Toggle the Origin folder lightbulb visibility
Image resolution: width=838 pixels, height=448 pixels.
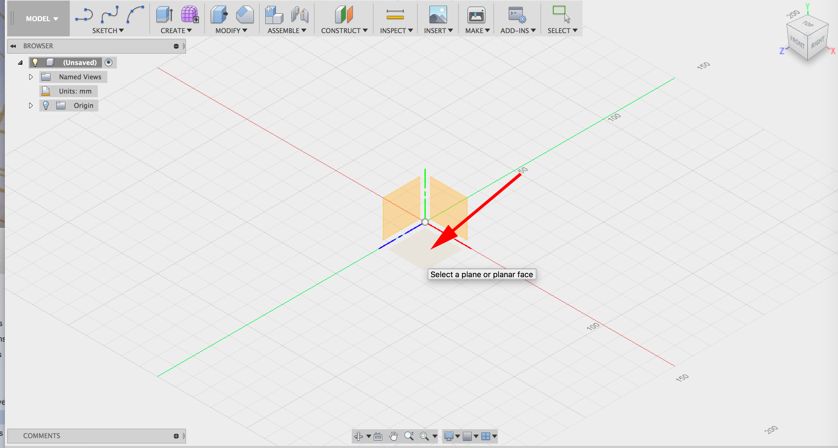[x=46, y=105]
